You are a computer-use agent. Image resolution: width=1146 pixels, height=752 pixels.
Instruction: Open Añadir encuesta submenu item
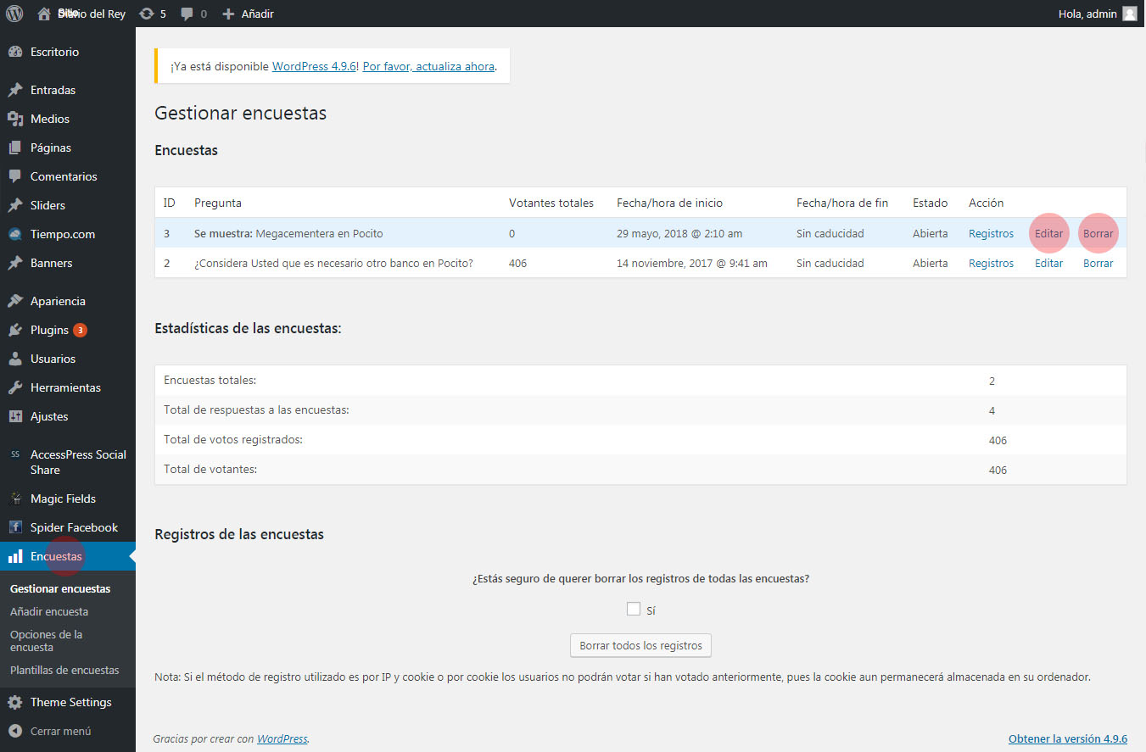coord(49,611)
